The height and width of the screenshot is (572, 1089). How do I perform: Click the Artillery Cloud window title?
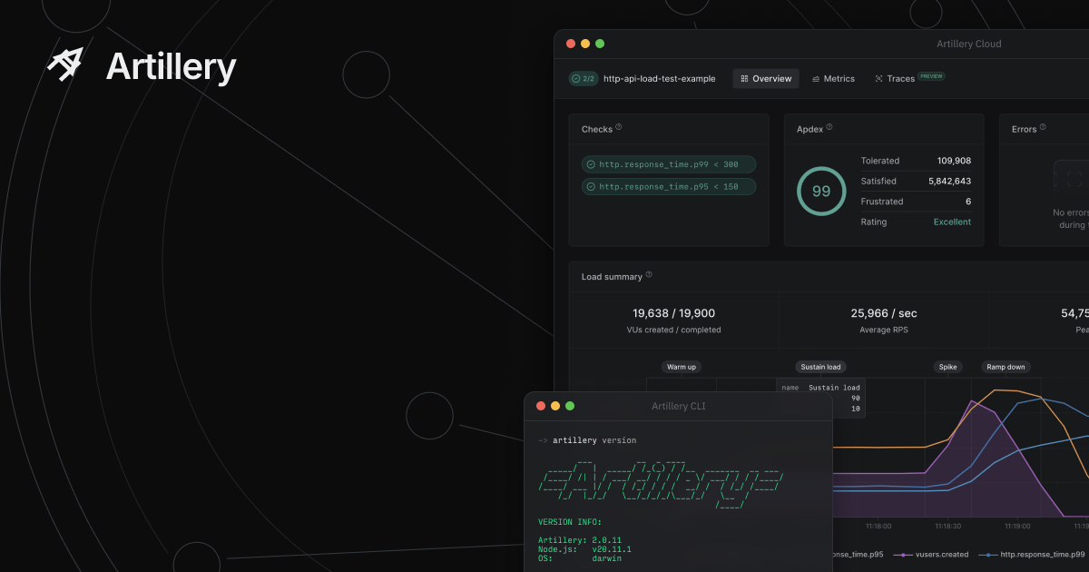tap(969, 44)
